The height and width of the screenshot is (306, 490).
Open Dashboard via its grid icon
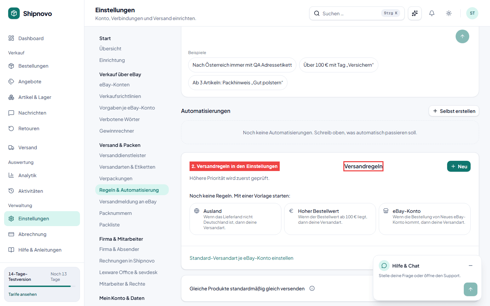[x=11, y=38]
